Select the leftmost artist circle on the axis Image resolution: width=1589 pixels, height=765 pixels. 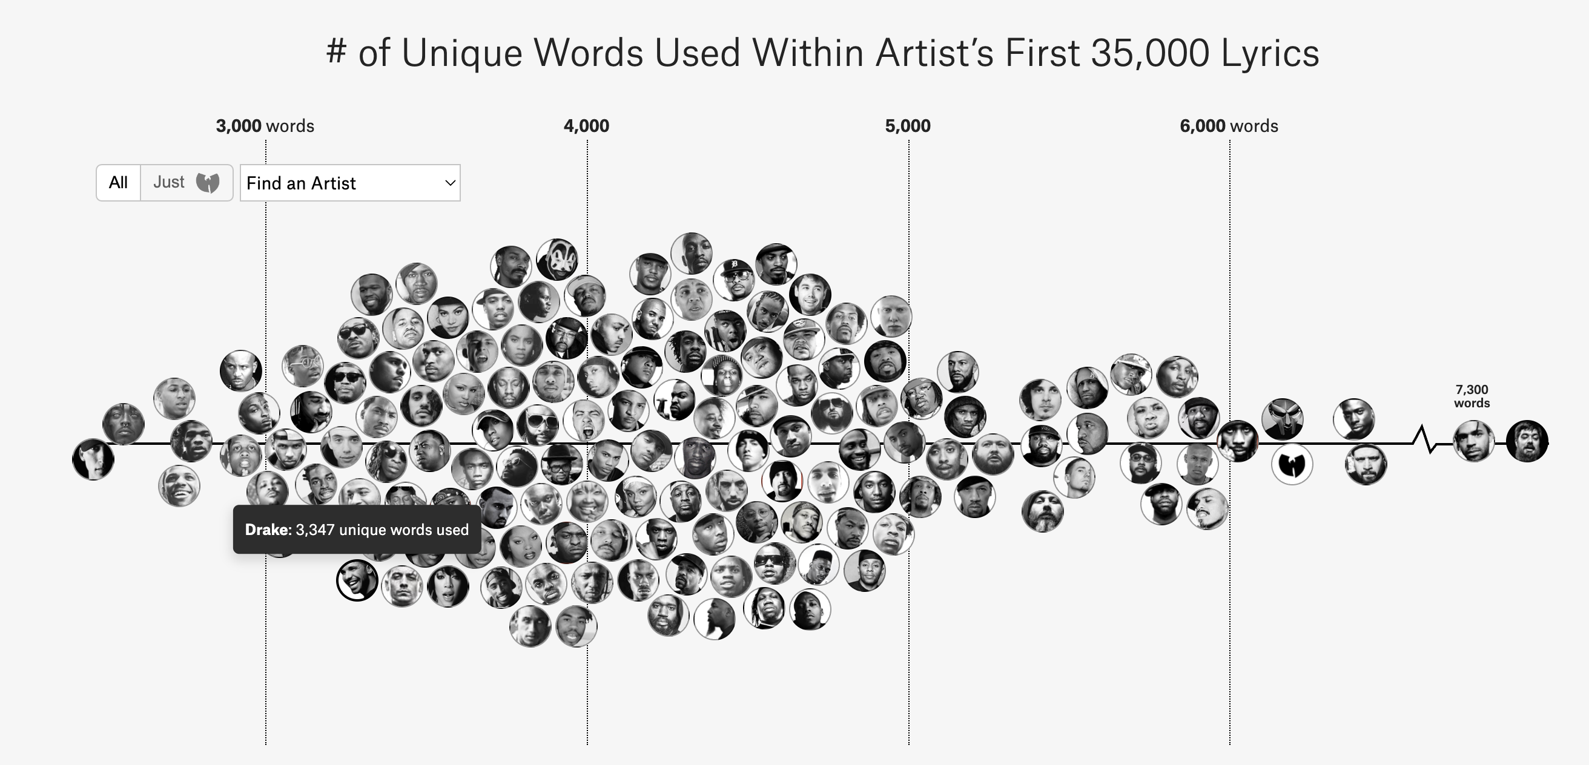pos(93,459)
